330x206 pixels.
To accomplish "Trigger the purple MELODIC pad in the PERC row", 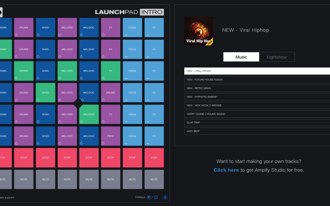I will 67,136.
